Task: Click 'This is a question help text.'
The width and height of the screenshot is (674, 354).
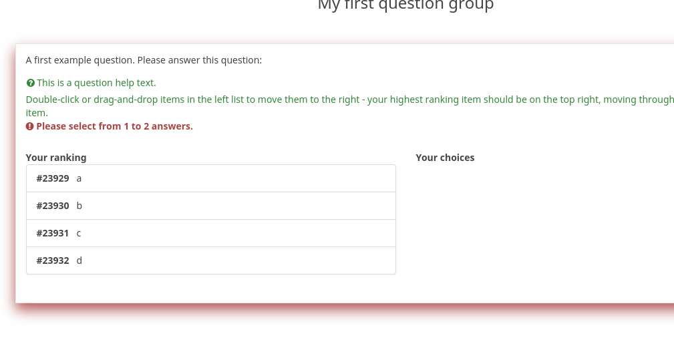Action: click(x=96, y=83)
